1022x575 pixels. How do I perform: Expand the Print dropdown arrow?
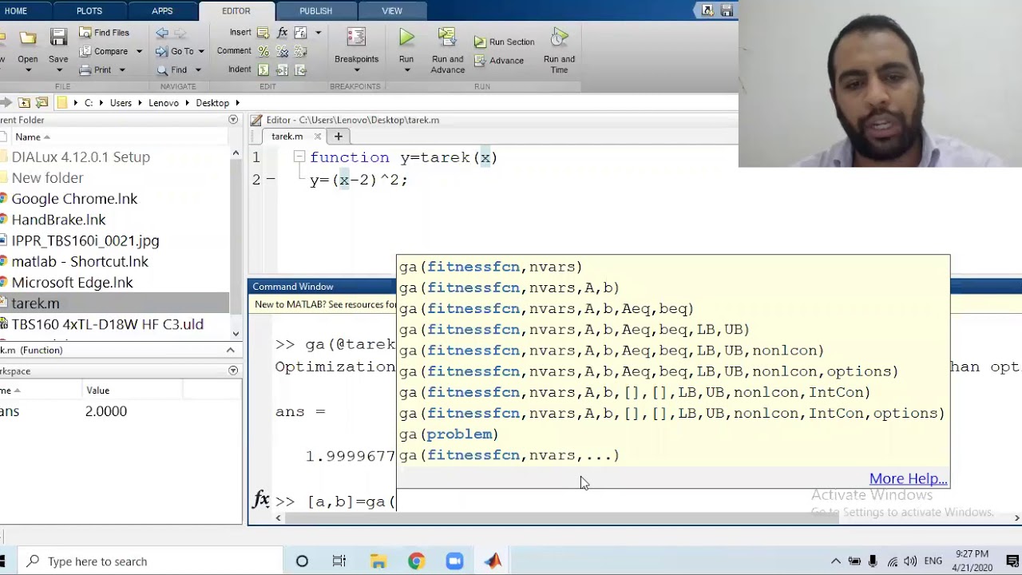(x=122, y=70)
